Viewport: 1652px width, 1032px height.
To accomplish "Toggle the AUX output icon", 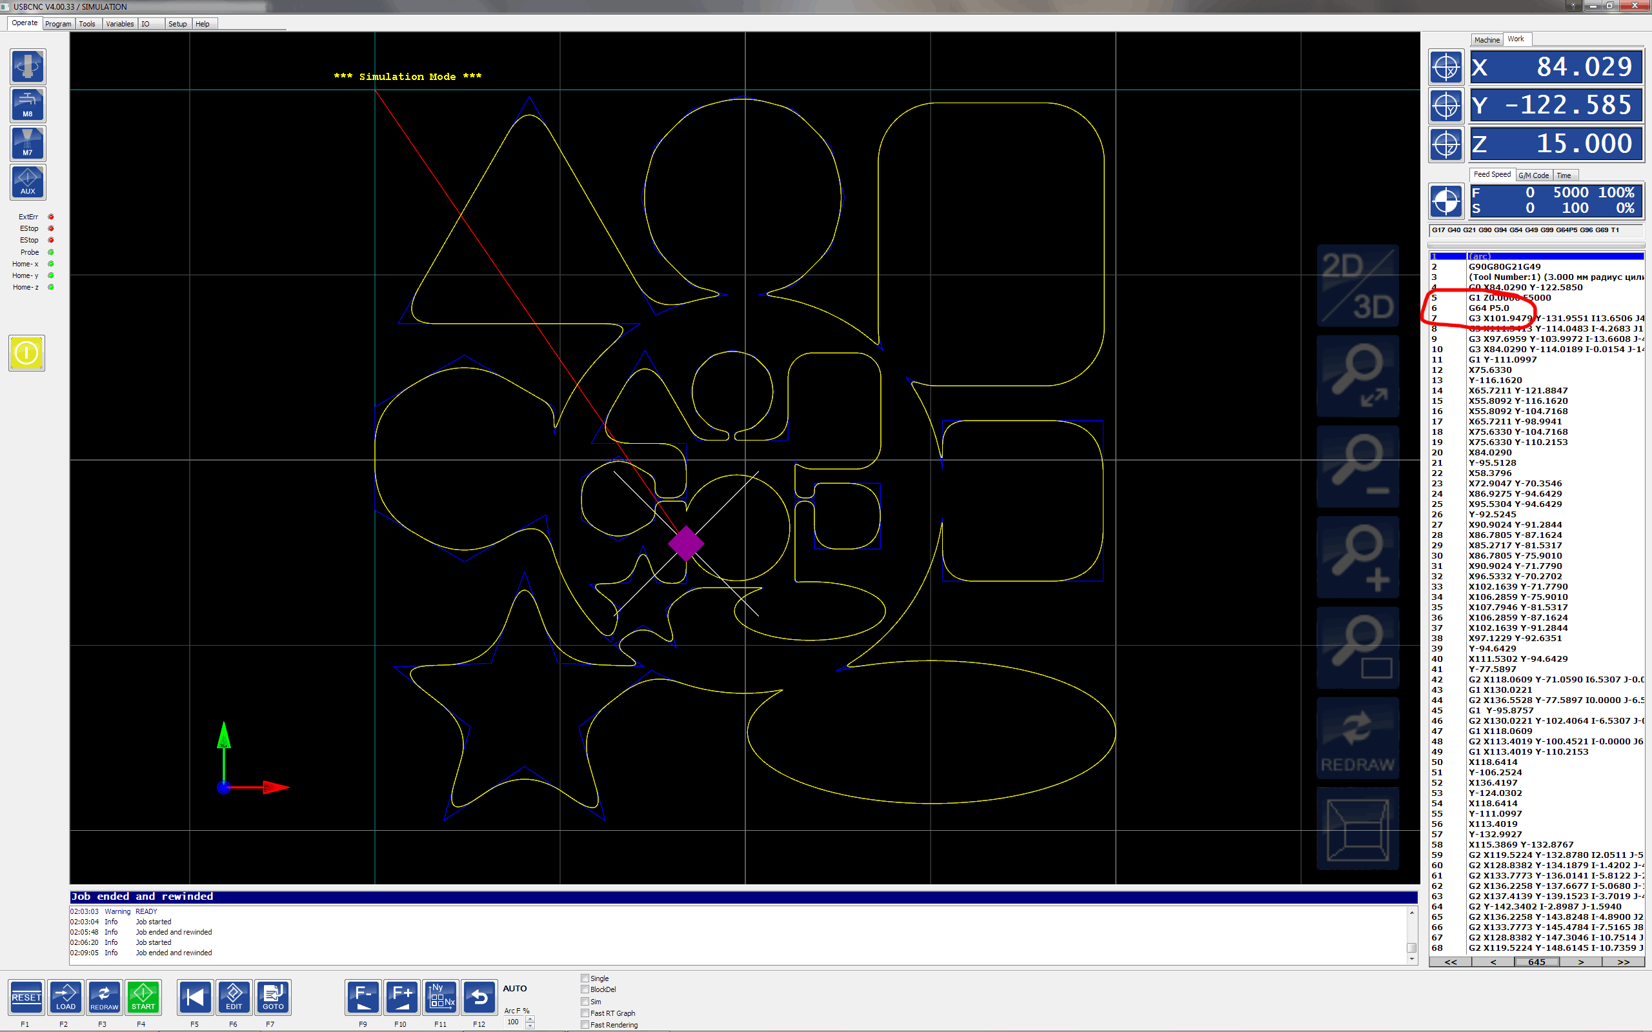I will (28, 183).
